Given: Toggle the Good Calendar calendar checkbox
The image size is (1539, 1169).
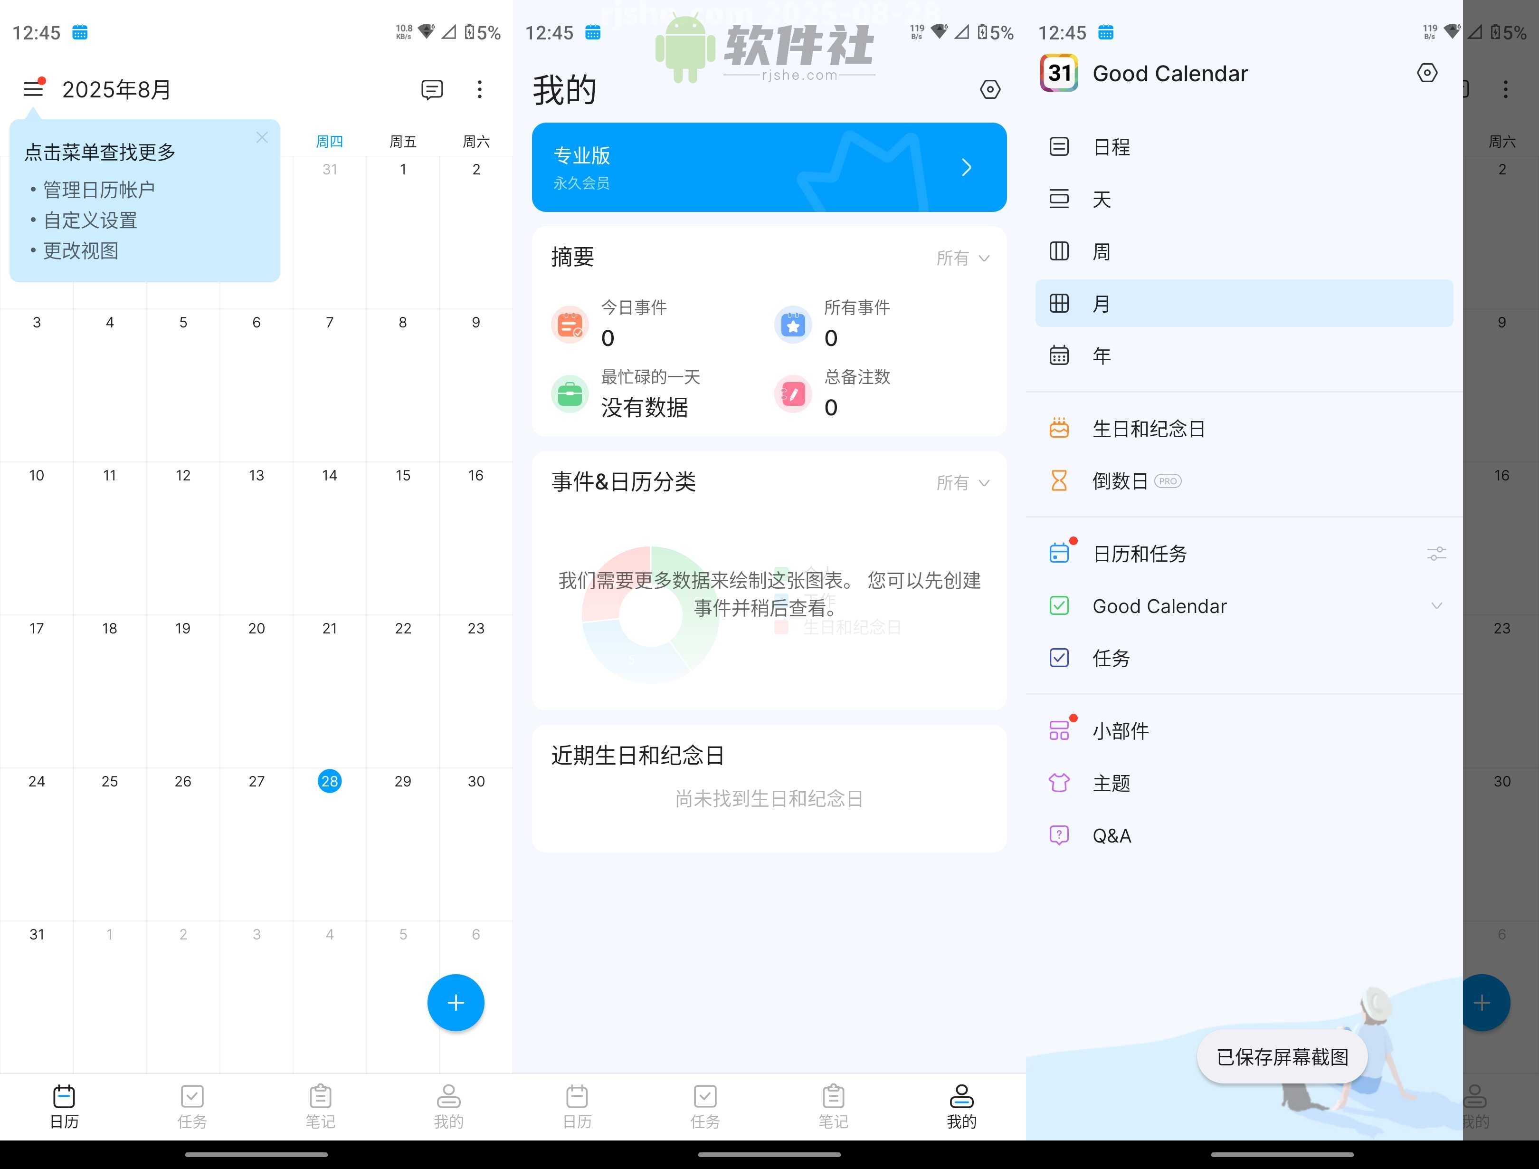Looking at the screenshot, I should [x=1059, y=606].
